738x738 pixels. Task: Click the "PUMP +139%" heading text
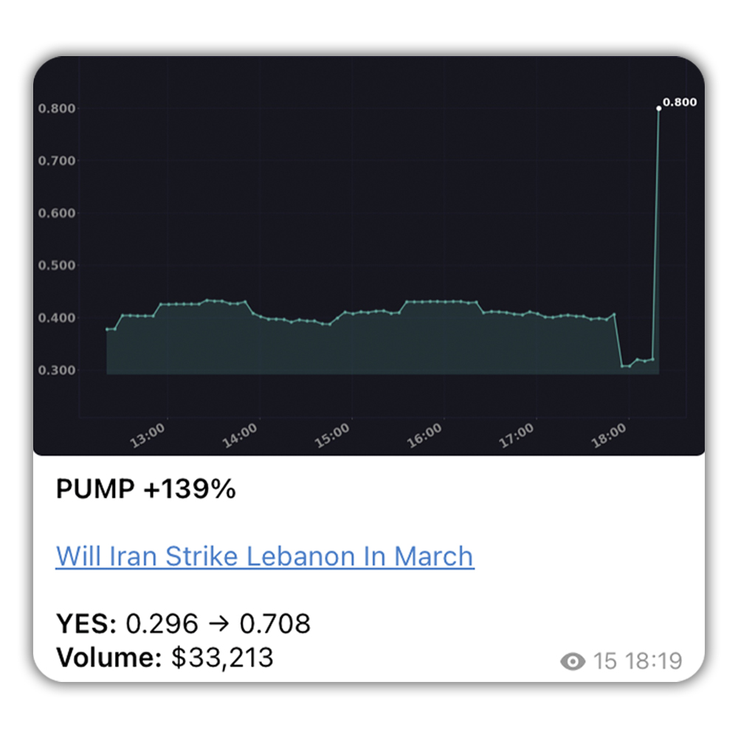145,489
